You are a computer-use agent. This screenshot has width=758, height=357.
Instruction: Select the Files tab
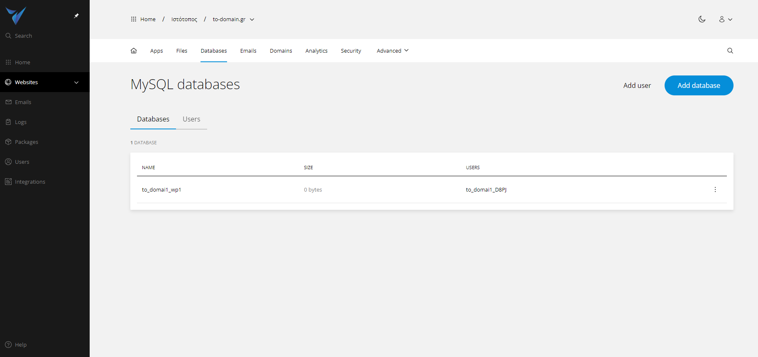click(x=181, y=51)
